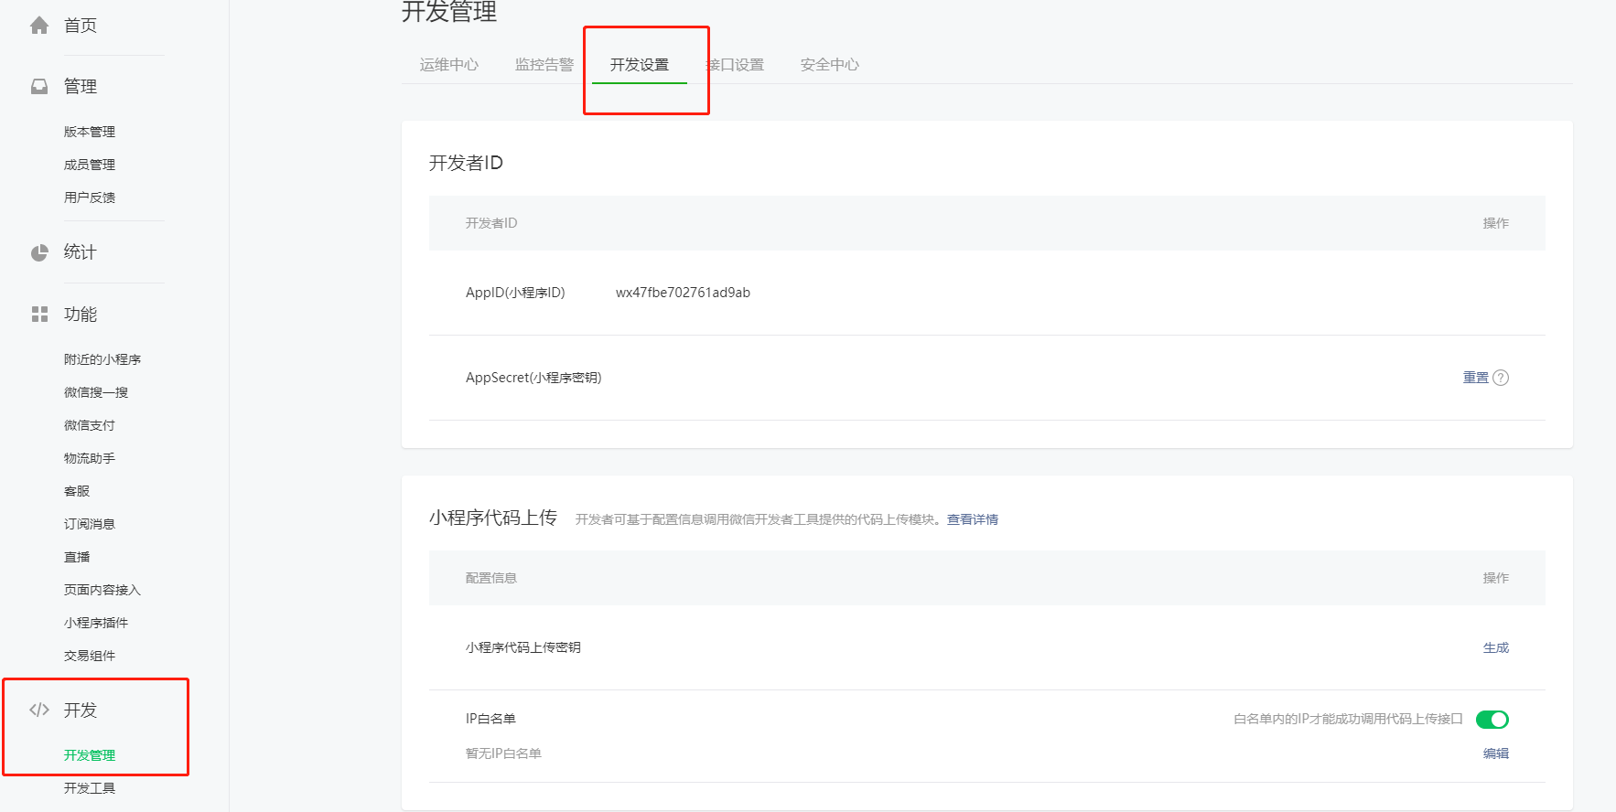Toggle the IP白名单 switch off
The width and height of the screenshot is (1616, 812).
click(1492, 720)
